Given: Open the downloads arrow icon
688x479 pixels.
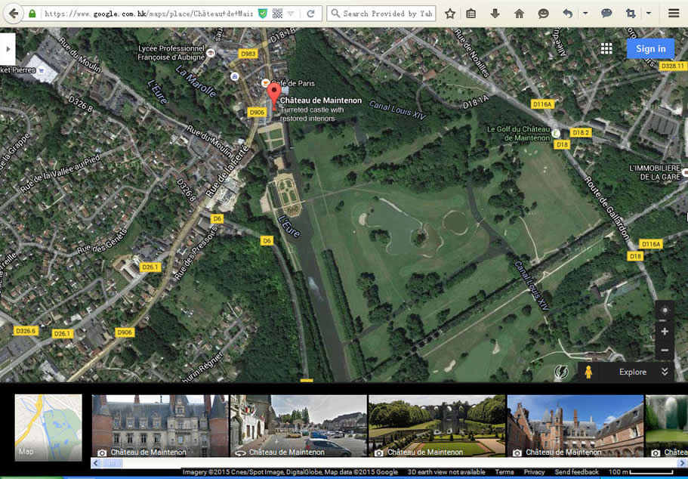Looking at the screenshot, I should coord(495,14).
